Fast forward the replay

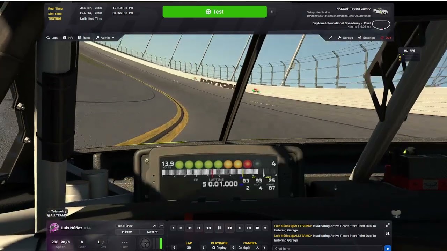coord(230,228)
